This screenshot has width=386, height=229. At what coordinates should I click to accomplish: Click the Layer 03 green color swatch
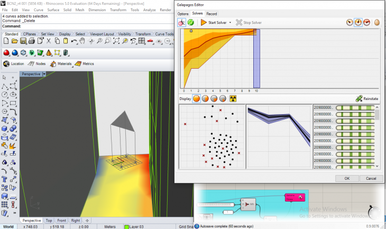pos(126,226)
